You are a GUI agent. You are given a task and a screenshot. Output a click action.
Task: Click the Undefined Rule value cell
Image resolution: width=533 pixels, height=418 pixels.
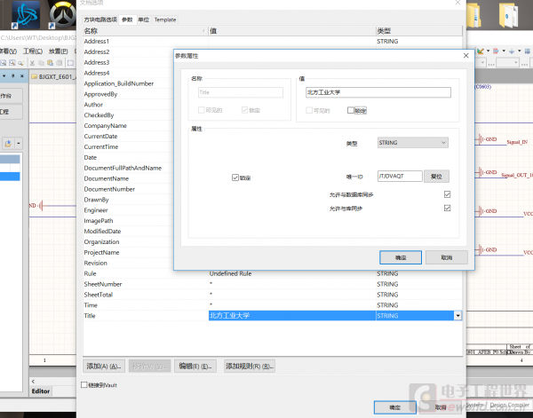point(292,273)
